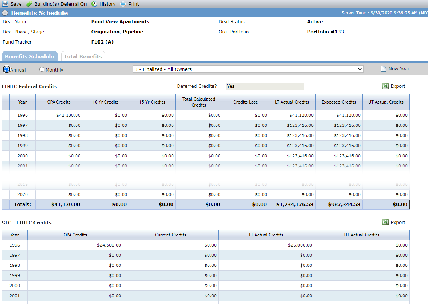Click the 'Expected Credits' column header
Screen dimensions: 428x304
coord(339,102)
